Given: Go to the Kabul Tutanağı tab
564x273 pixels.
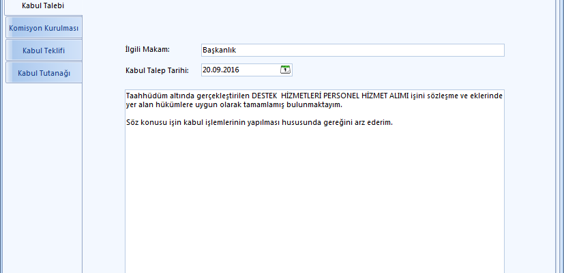Looking at the screenshot, I should [44, 72].
